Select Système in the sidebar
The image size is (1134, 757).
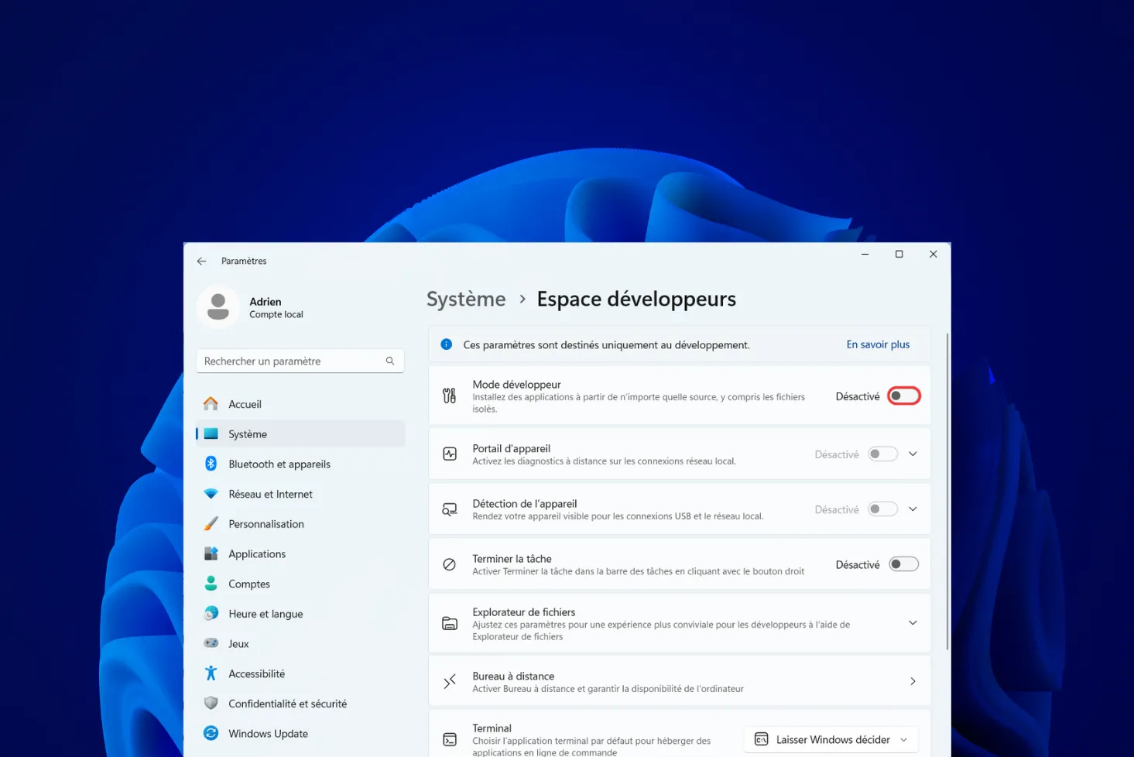point(300,434)
